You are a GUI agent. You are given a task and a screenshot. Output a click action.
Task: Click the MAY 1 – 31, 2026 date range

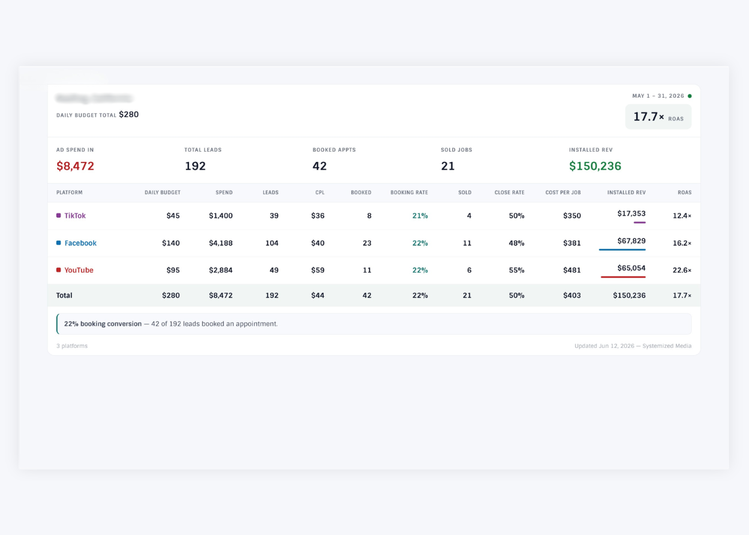(x=658, y=96)
